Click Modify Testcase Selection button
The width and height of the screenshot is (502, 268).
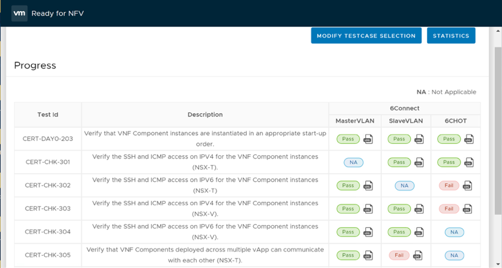click(366, 36)
